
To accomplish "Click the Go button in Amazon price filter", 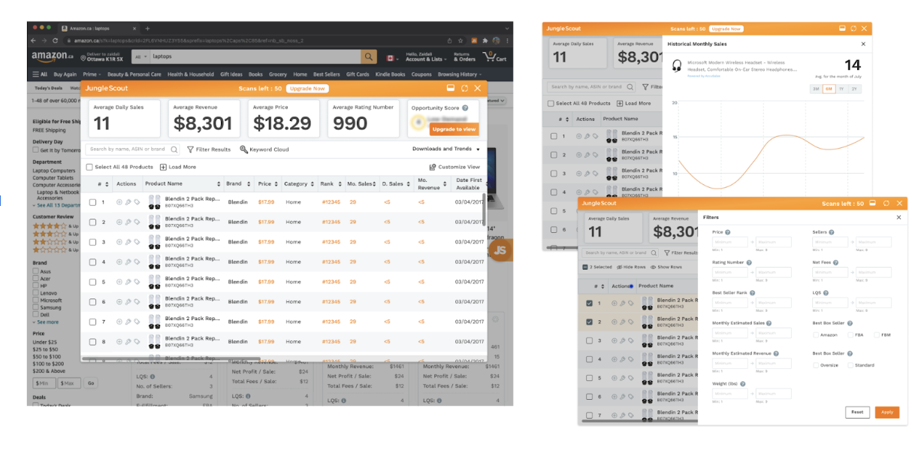I will pyautogui.click(x=91, y=383).
